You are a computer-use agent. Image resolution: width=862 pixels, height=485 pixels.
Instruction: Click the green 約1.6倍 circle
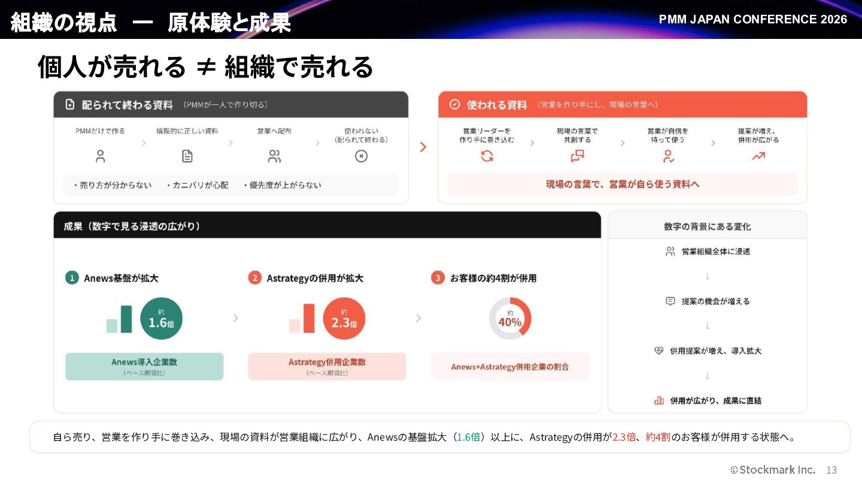pyautogui.click(x=162, y=319)
